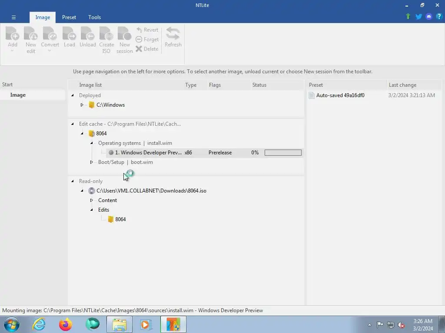The width and height of the screenshot is (445, 333).
Task: Open the Windows Start button
Action: pyautogui.click(x=11, y=324)
